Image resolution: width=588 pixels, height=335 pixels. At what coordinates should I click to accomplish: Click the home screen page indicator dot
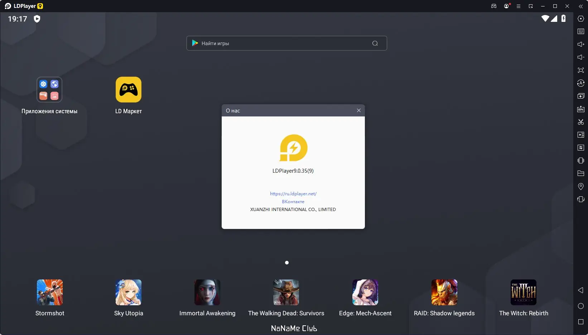tap(287, 263)
